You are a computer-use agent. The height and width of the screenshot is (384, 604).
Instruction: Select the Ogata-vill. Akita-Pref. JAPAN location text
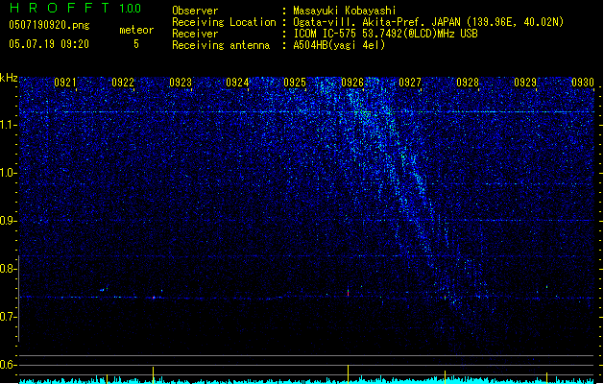(428, 22)
